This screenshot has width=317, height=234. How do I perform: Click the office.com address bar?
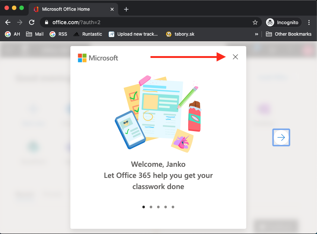[x=149, y=22]
